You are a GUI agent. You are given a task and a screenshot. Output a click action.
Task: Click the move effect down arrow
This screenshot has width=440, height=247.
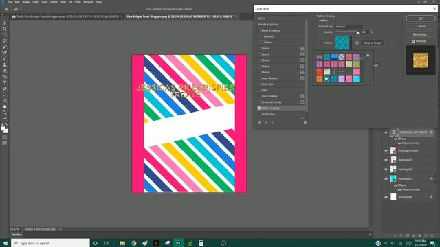point(272,123)
